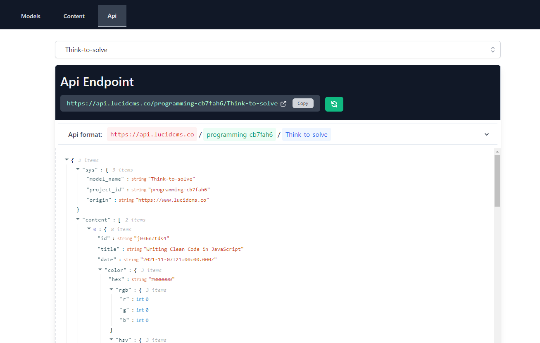Click the title "Writing Clean Code in JavaScript"
The height and width of the screenshot is (343, 540).
193,249
